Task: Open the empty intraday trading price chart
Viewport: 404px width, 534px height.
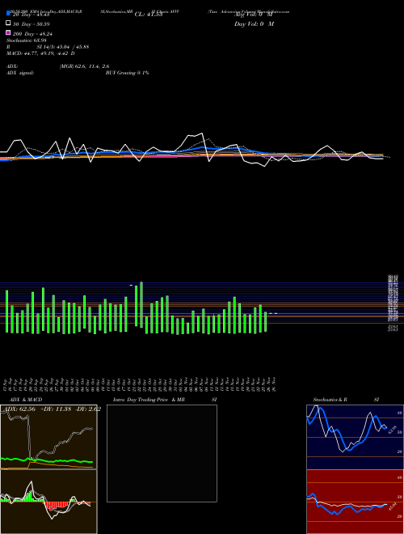Action: [x=162, y=453]
